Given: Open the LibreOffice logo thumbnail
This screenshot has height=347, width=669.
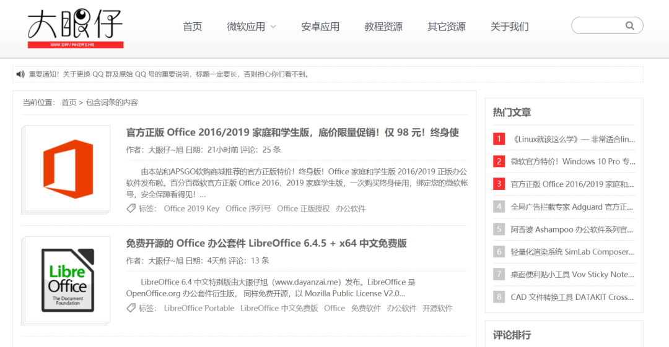Looking at the screenshot, I should point(68,279).
